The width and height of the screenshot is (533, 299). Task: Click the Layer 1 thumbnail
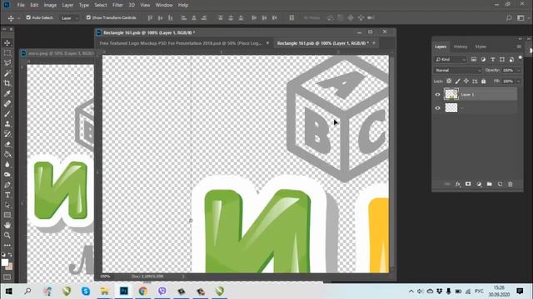click(451, 94)
